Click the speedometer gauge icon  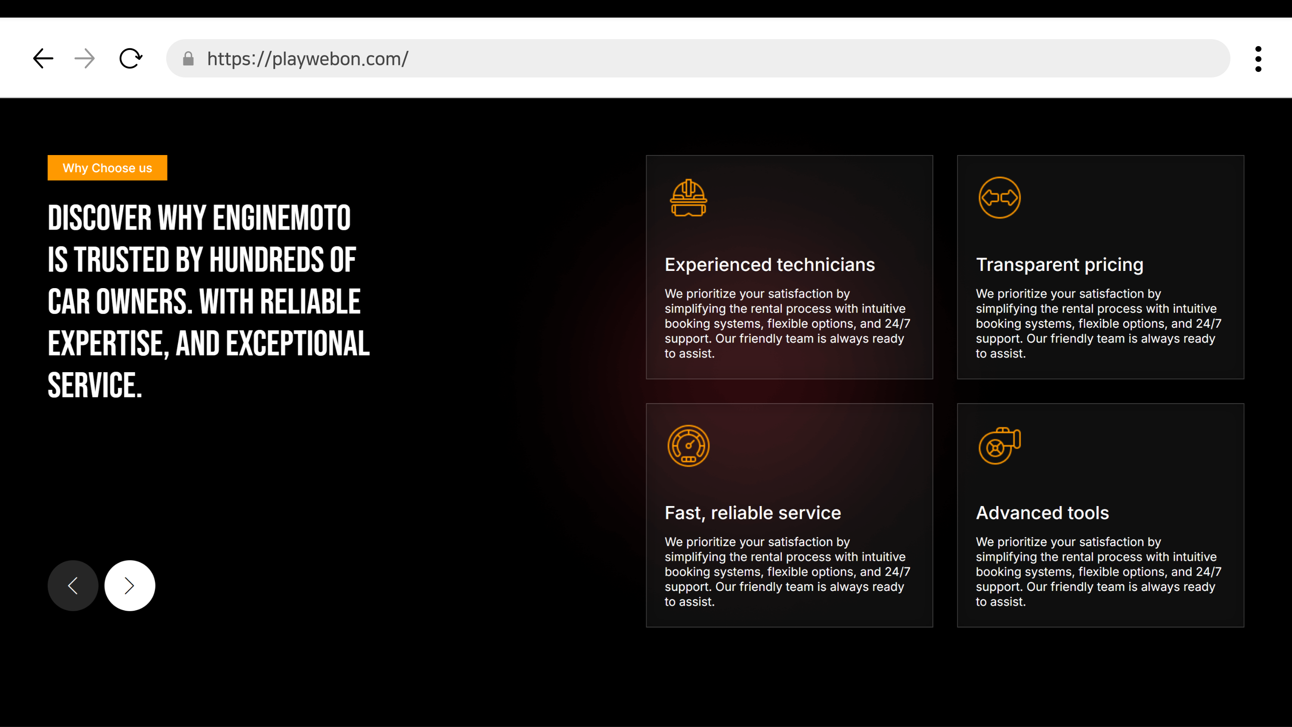[x=688, y=445]
